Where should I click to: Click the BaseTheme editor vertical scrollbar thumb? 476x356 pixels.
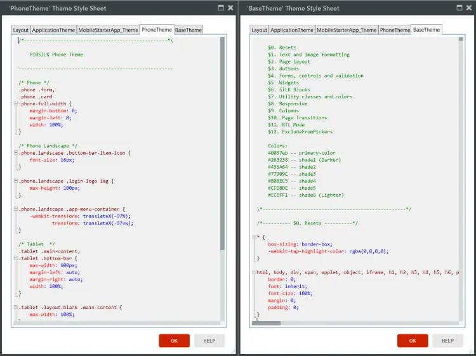point(461,39)
